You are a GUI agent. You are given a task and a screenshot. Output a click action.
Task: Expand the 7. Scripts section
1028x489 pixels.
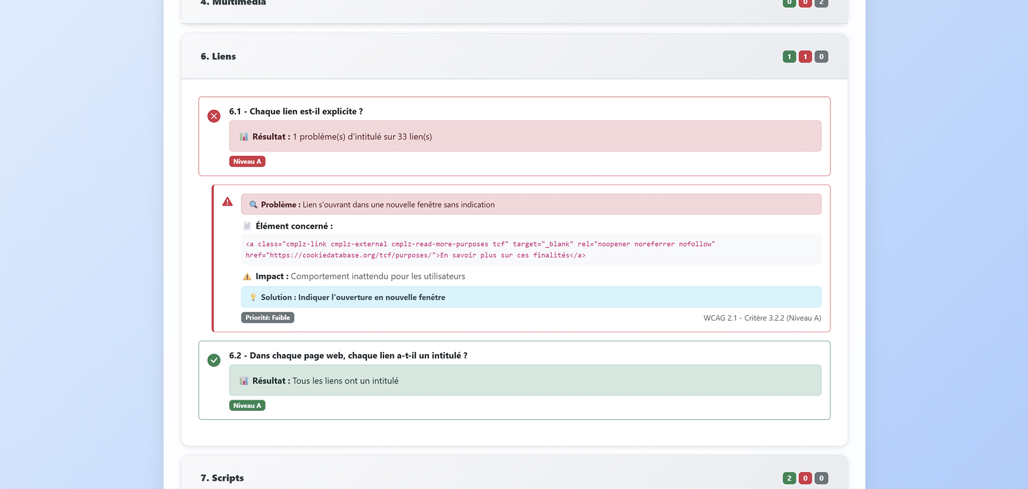pos(222,478)
